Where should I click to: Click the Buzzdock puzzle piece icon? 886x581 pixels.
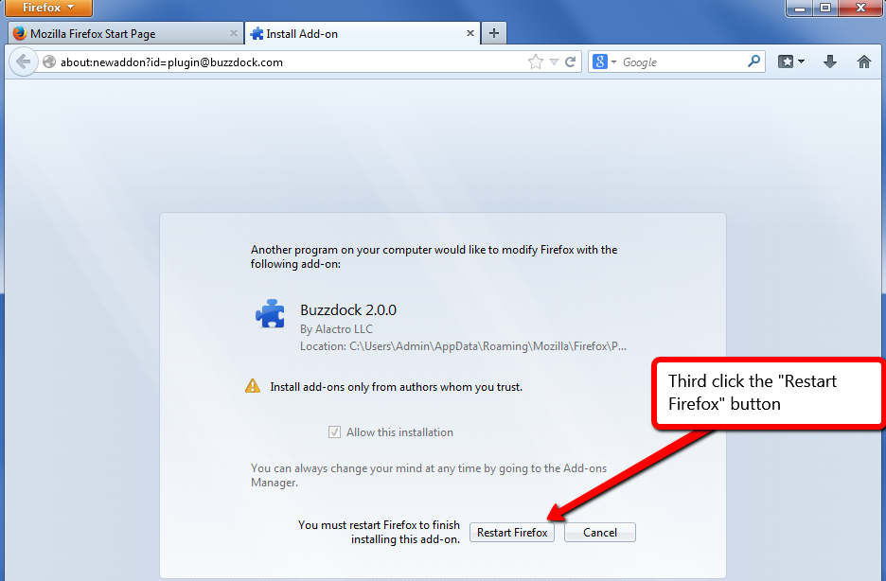coord(270,313)
